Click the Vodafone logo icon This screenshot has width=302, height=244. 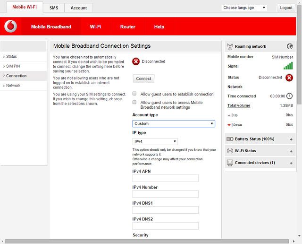pyautogui.click(x=10, y=26)
